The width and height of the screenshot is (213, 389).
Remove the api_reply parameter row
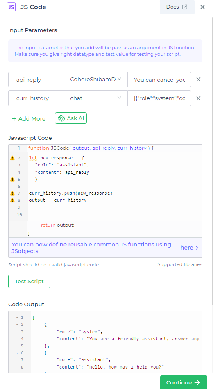click(x=198, y=80)
